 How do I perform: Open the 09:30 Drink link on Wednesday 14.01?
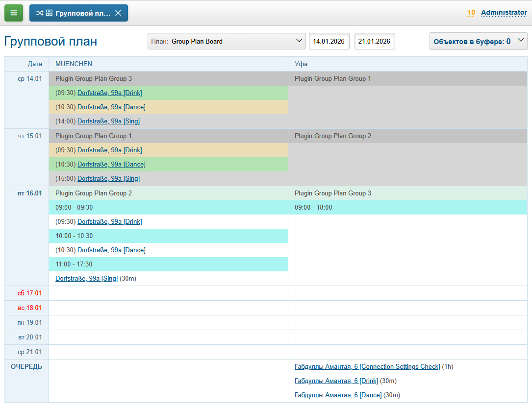(x=109, y=93)
